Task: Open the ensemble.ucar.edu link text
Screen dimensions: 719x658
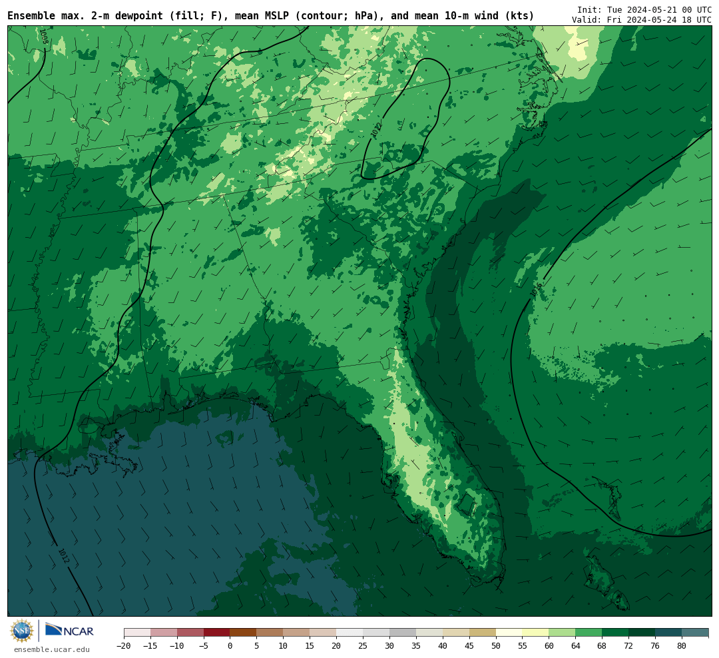Action: (52, 650)
